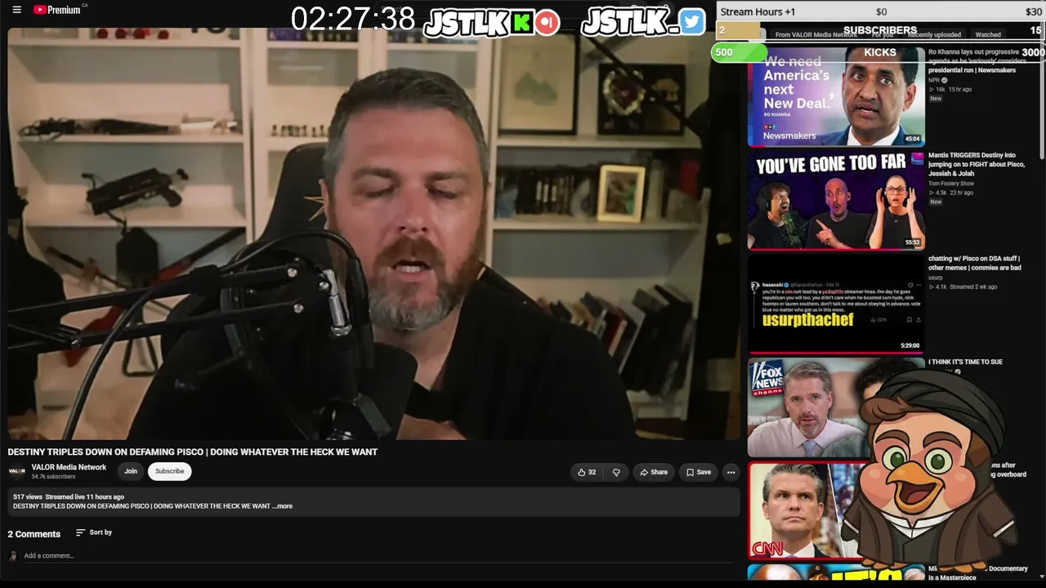Open the VALOR Media Network channel name link
This screenshot has height=588, width=1046.
pos(69,467)
